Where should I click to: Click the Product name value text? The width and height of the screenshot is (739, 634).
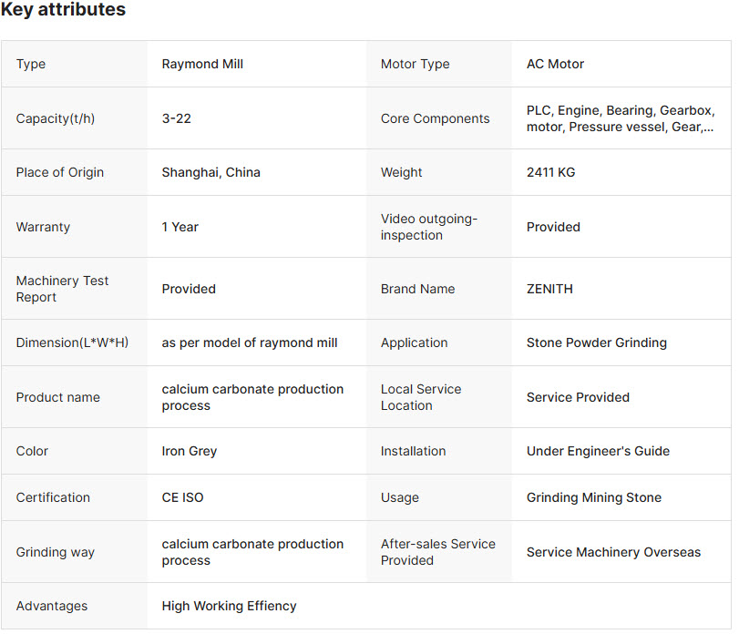pyautogui.click(x=252, y=397)
